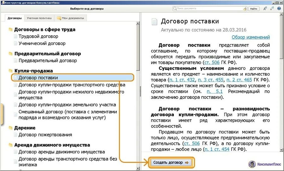Click document icon of Договор аренды движимого имущества
Viewport: 284px width, 171px height.
click(x=15, y=152)
